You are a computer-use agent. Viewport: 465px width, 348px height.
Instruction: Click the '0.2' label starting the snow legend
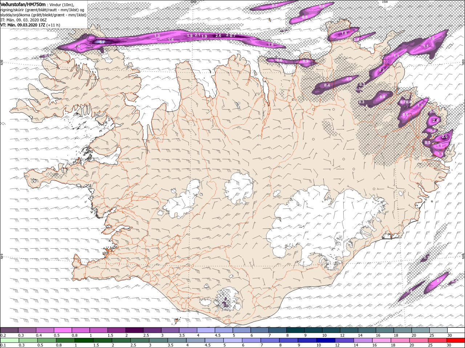(3, 336)
